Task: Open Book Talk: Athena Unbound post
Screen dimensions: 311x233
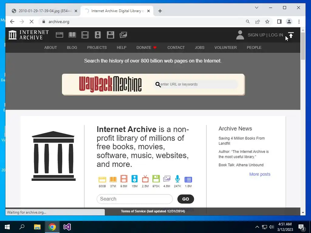Action: point(241,165)
